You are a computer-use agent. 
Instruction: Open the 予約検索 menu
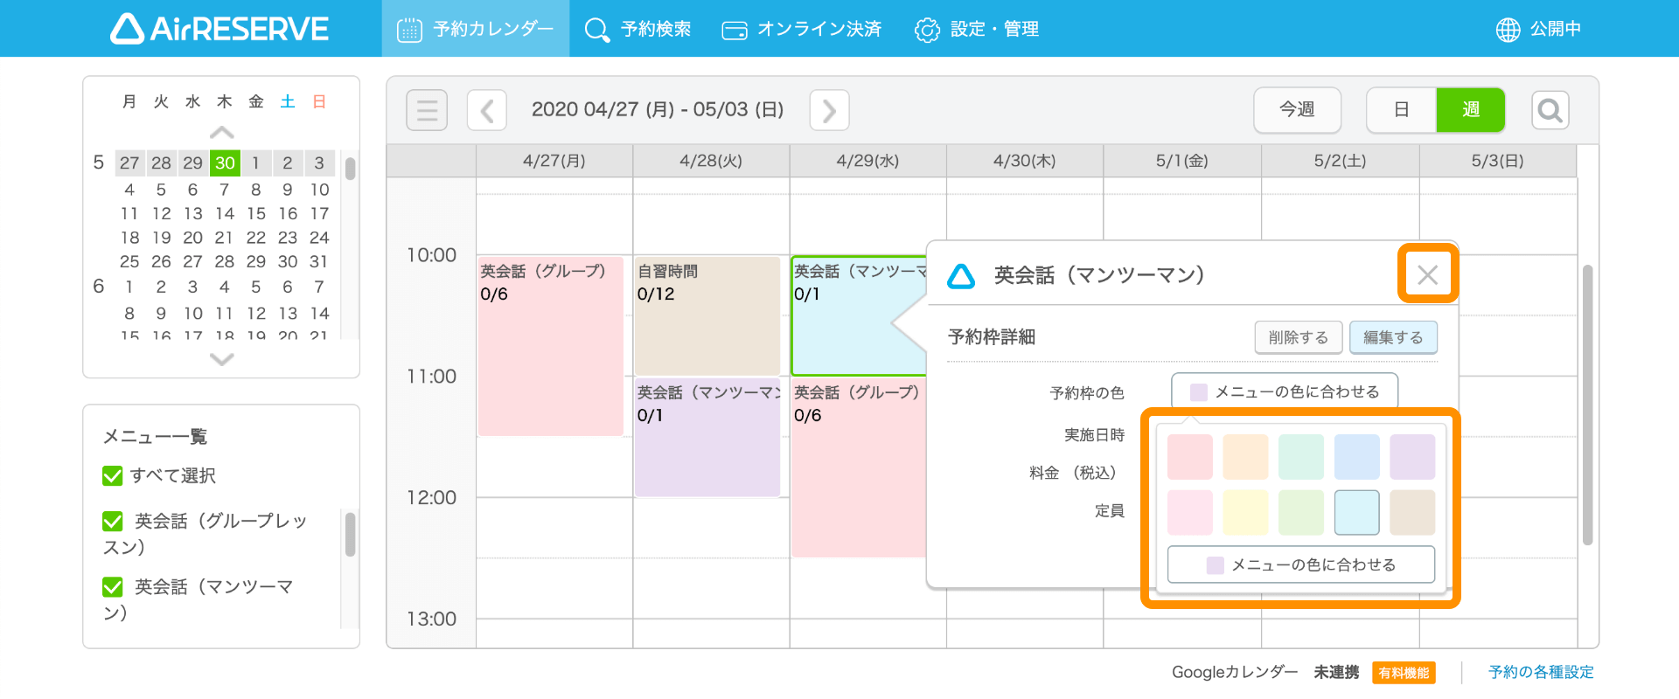click(x=637, y=29)
